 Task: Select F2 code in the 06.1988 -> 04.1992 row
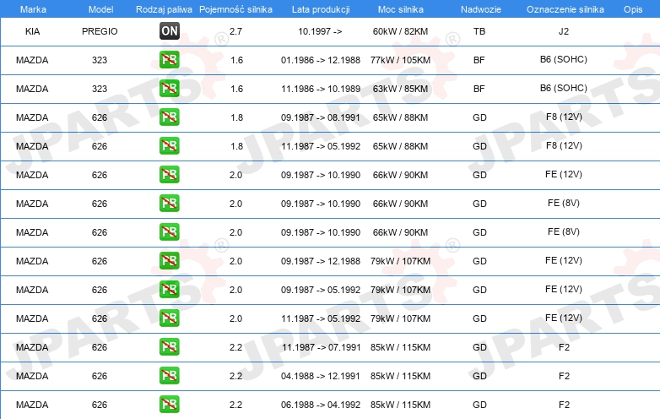tap(564, 405)
